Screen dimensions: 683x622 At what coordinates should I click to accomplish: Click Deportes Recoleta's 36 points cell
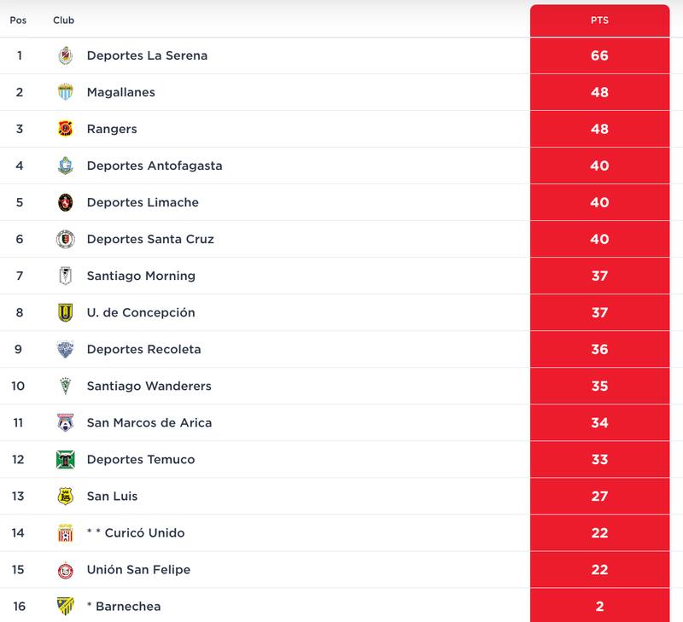tap(599, 349)
